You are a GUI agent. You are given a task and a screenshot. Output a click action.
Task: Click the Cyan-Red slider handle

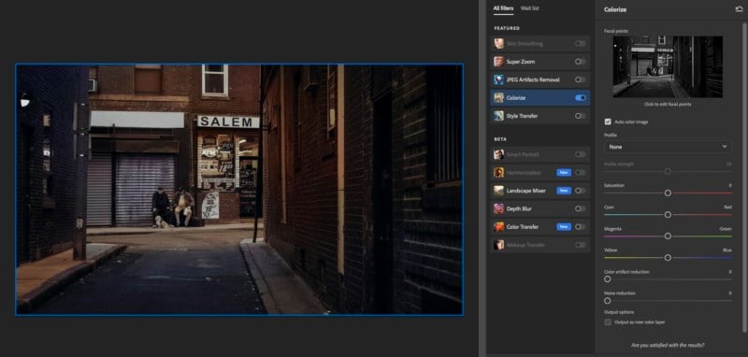(668, 215)
